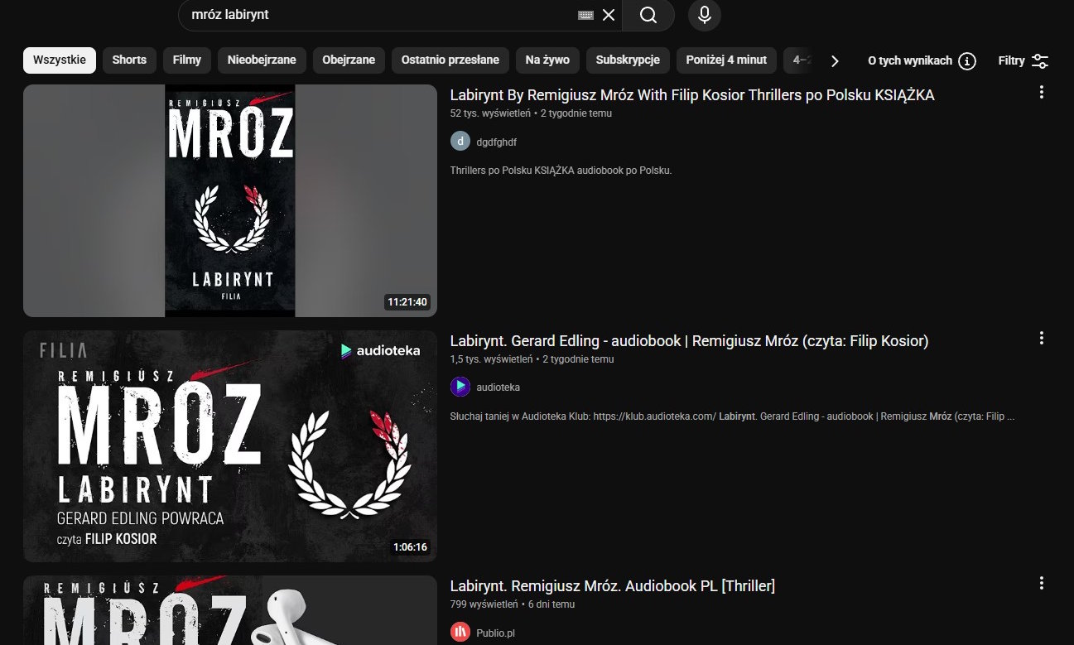Open the audioteka channel avatar icon

pyautogui.click(x=460, y=386)
